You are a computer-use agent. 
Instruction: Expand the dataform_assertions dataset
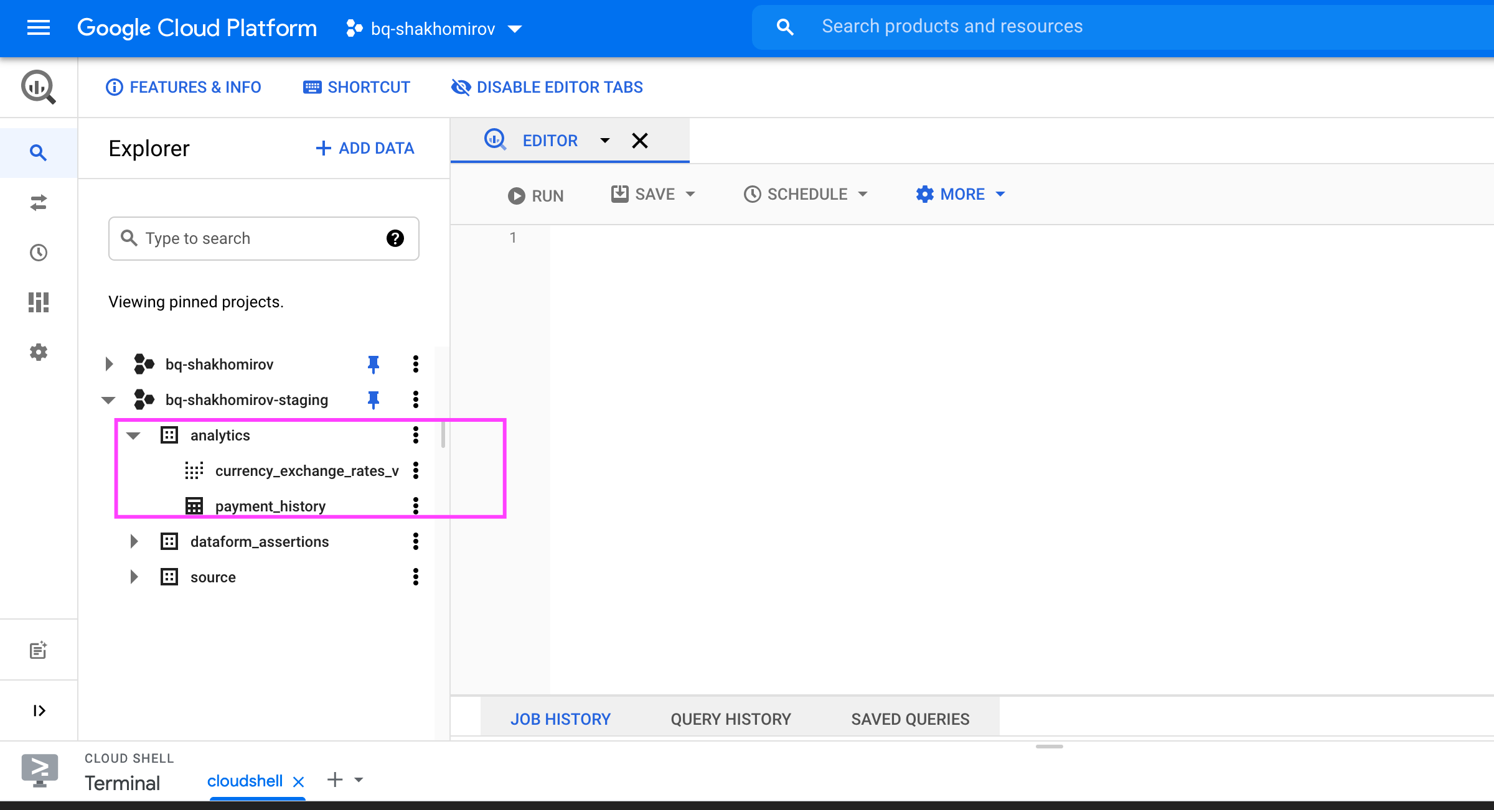(x=134, y=541)
